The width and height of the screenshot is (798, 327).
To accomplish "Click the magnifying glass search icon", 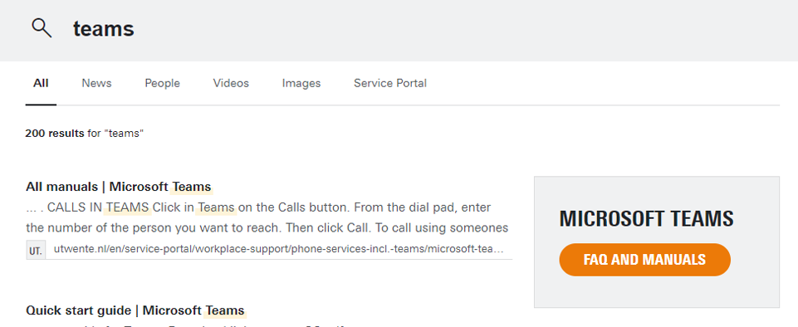I will 42,28.
